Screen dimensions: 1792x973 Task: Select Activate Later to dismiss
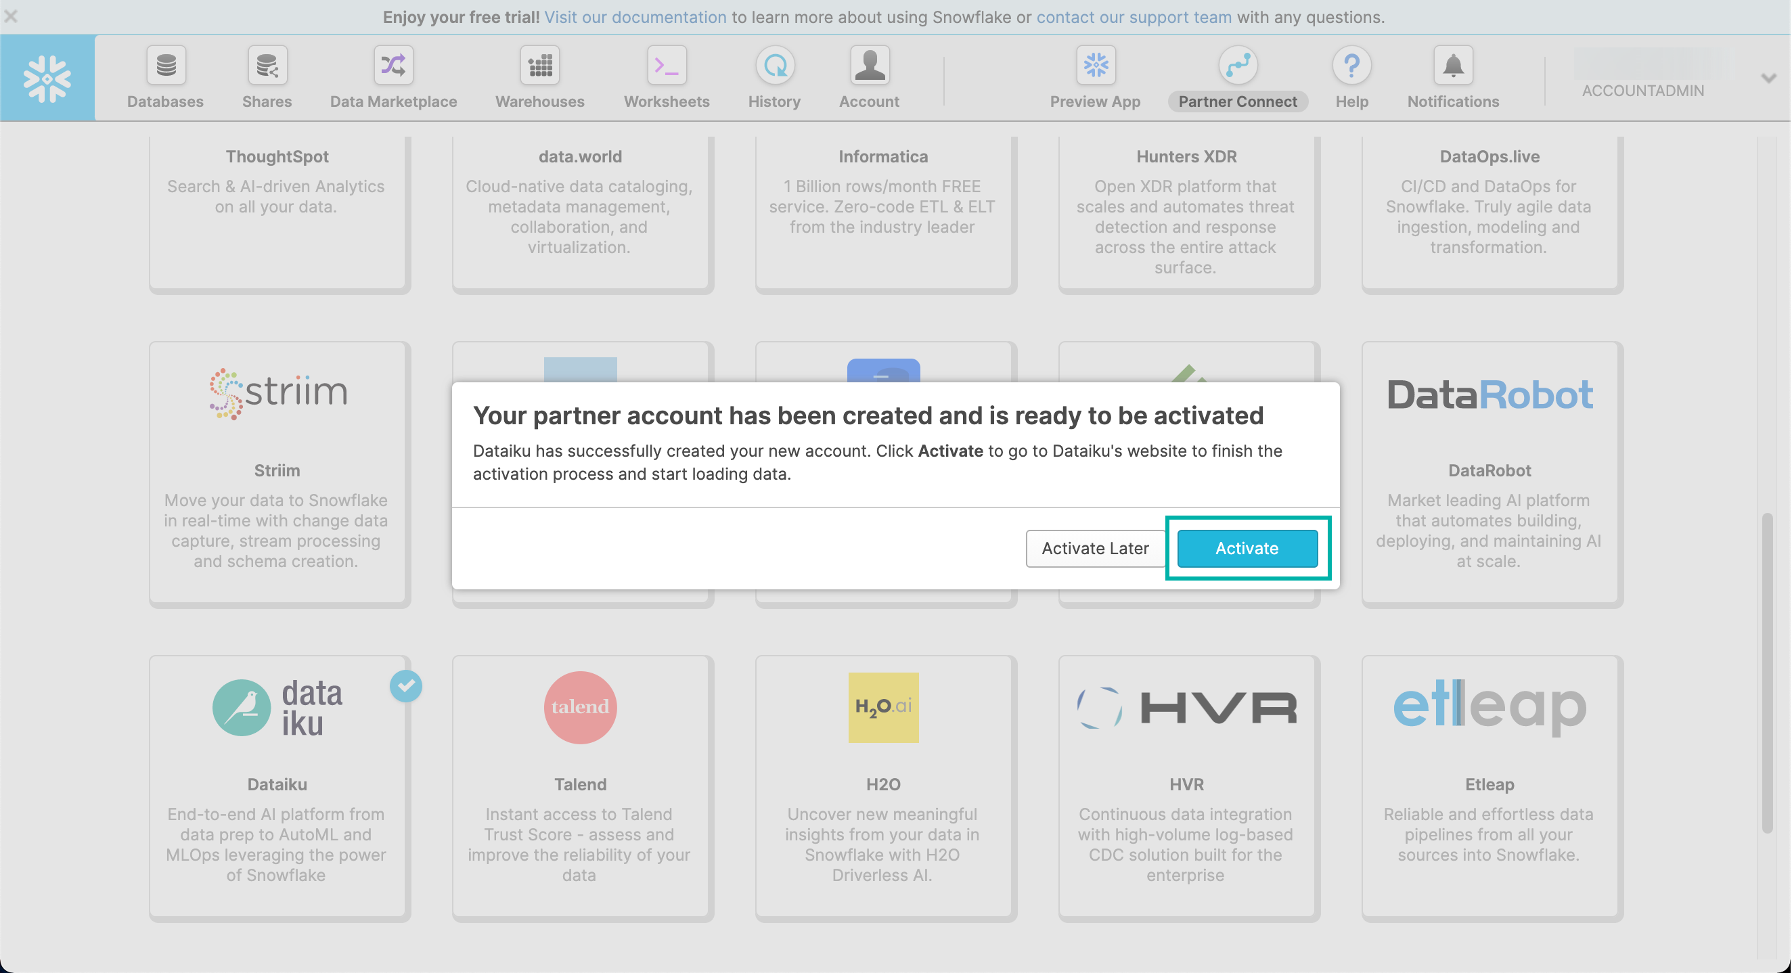1094,549
